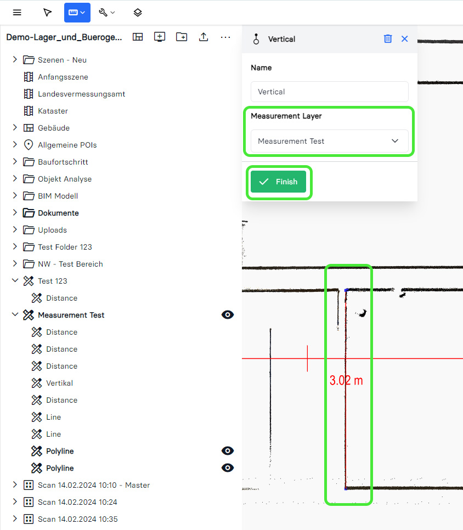Click the add folder icon
This screenshot has height=530, width=463.
click(x=182, y=37)
